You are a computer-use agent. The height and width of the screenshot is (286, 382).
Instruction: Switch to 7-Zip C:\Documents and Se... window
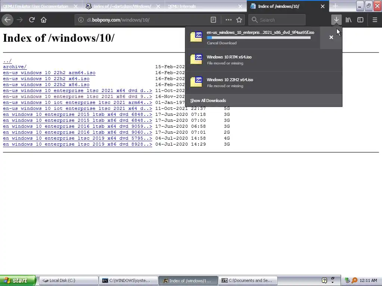point(248,280)
